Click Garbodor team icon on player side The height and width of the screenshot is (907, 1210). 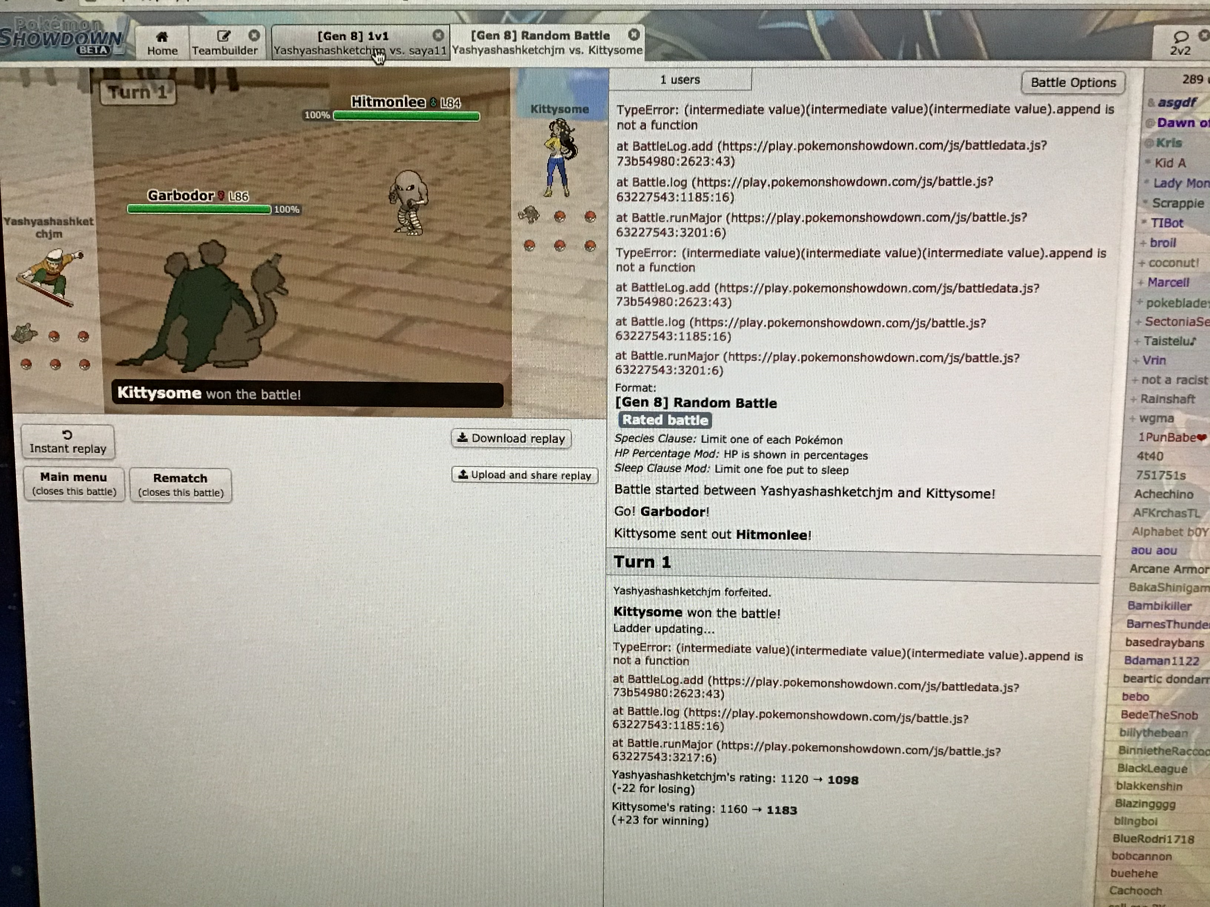click(24, 333)
